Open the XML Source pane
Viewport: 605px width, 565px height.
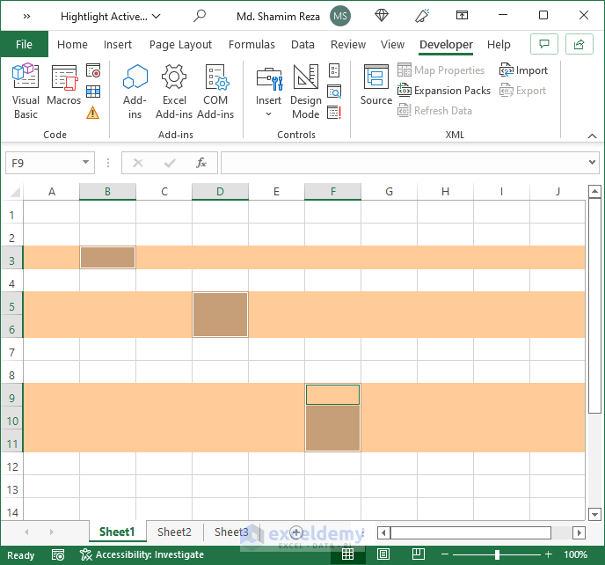click(376, 84)
